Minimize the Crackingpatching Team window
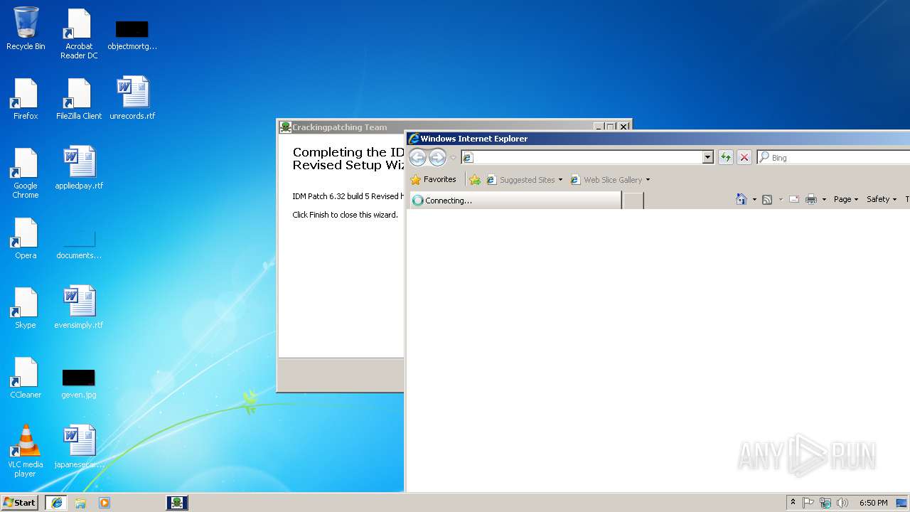 (x=599, y=127)
